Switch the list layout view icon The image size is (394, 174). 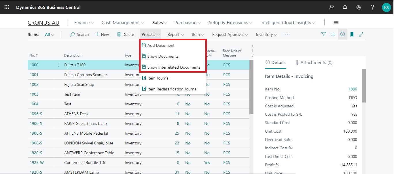(x=333, y=34)
